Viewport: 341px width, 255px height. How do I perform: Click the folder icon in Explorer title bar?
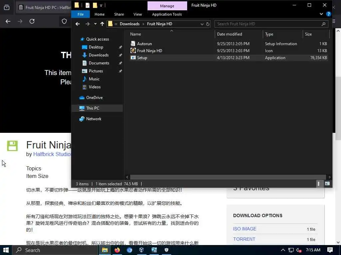77,5
